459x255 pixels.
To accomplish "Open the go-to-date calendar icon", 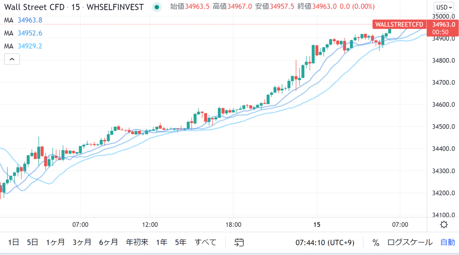I will [239, 242].
